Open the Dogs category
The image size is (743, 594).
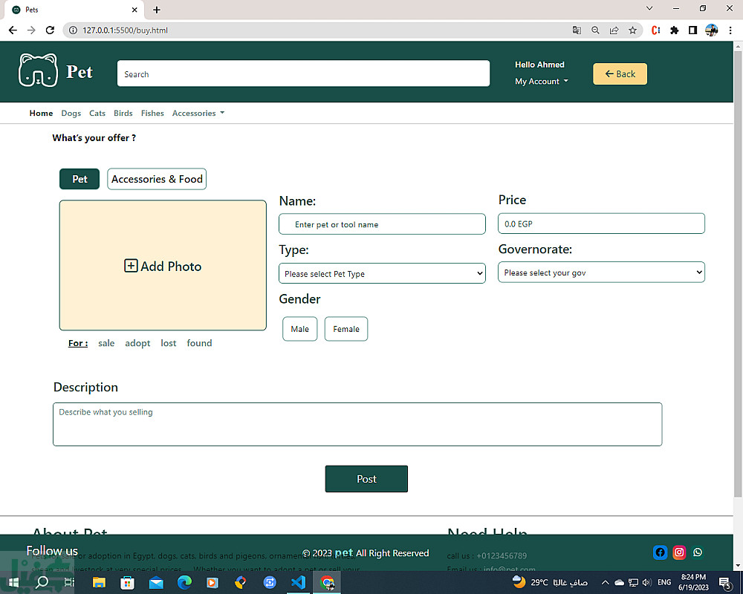(x=71, y=113)
